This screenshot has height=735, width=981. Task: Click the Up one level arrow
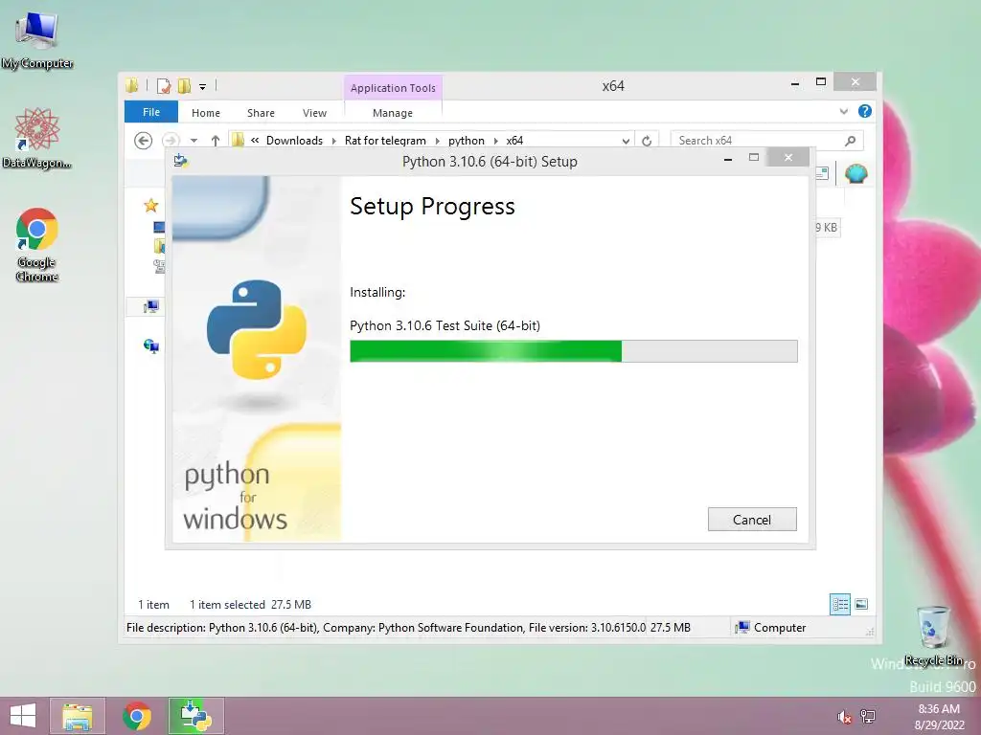216,141
